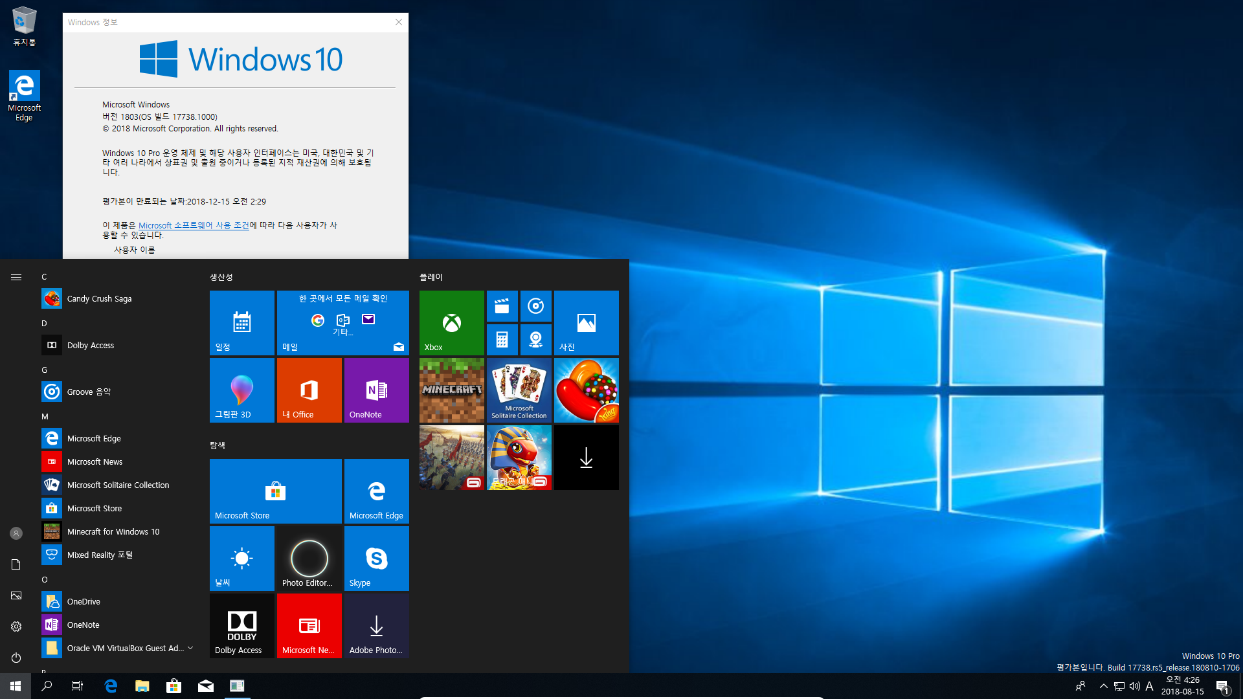This screenshot has height=699, width=1243.
Task: Open the Recycle Bin 휴지통 desktop icon
Action: click(x=24, y=26)
